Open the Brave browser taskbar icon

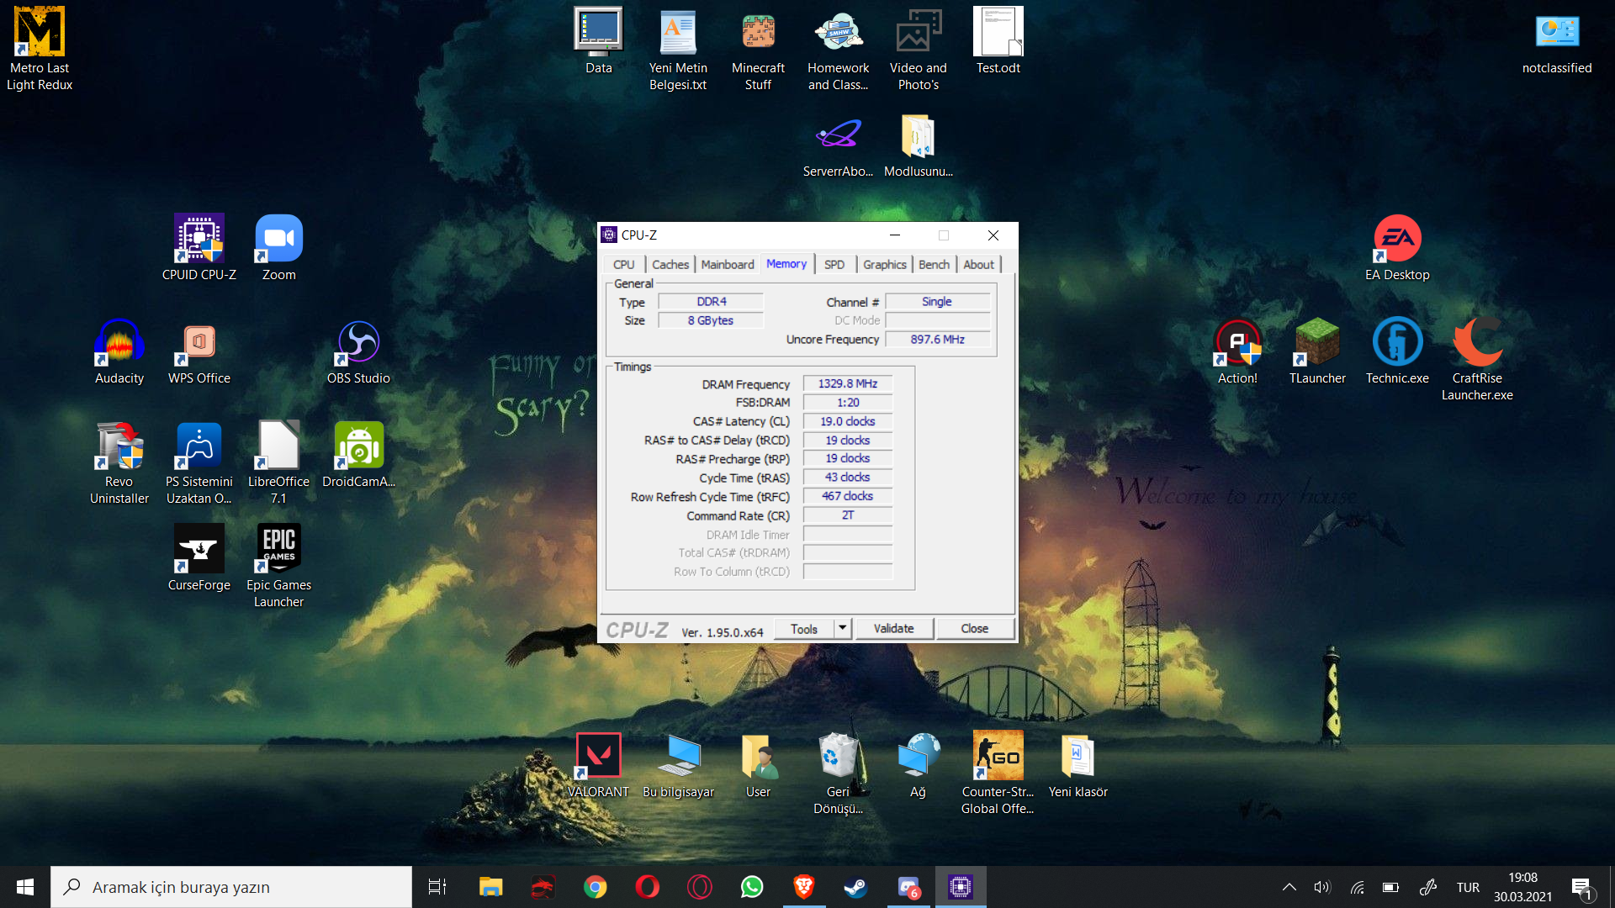[803, 887]
